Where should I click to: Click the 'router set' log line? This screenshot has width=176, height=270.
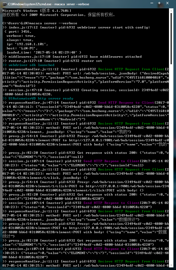point(52,61)
